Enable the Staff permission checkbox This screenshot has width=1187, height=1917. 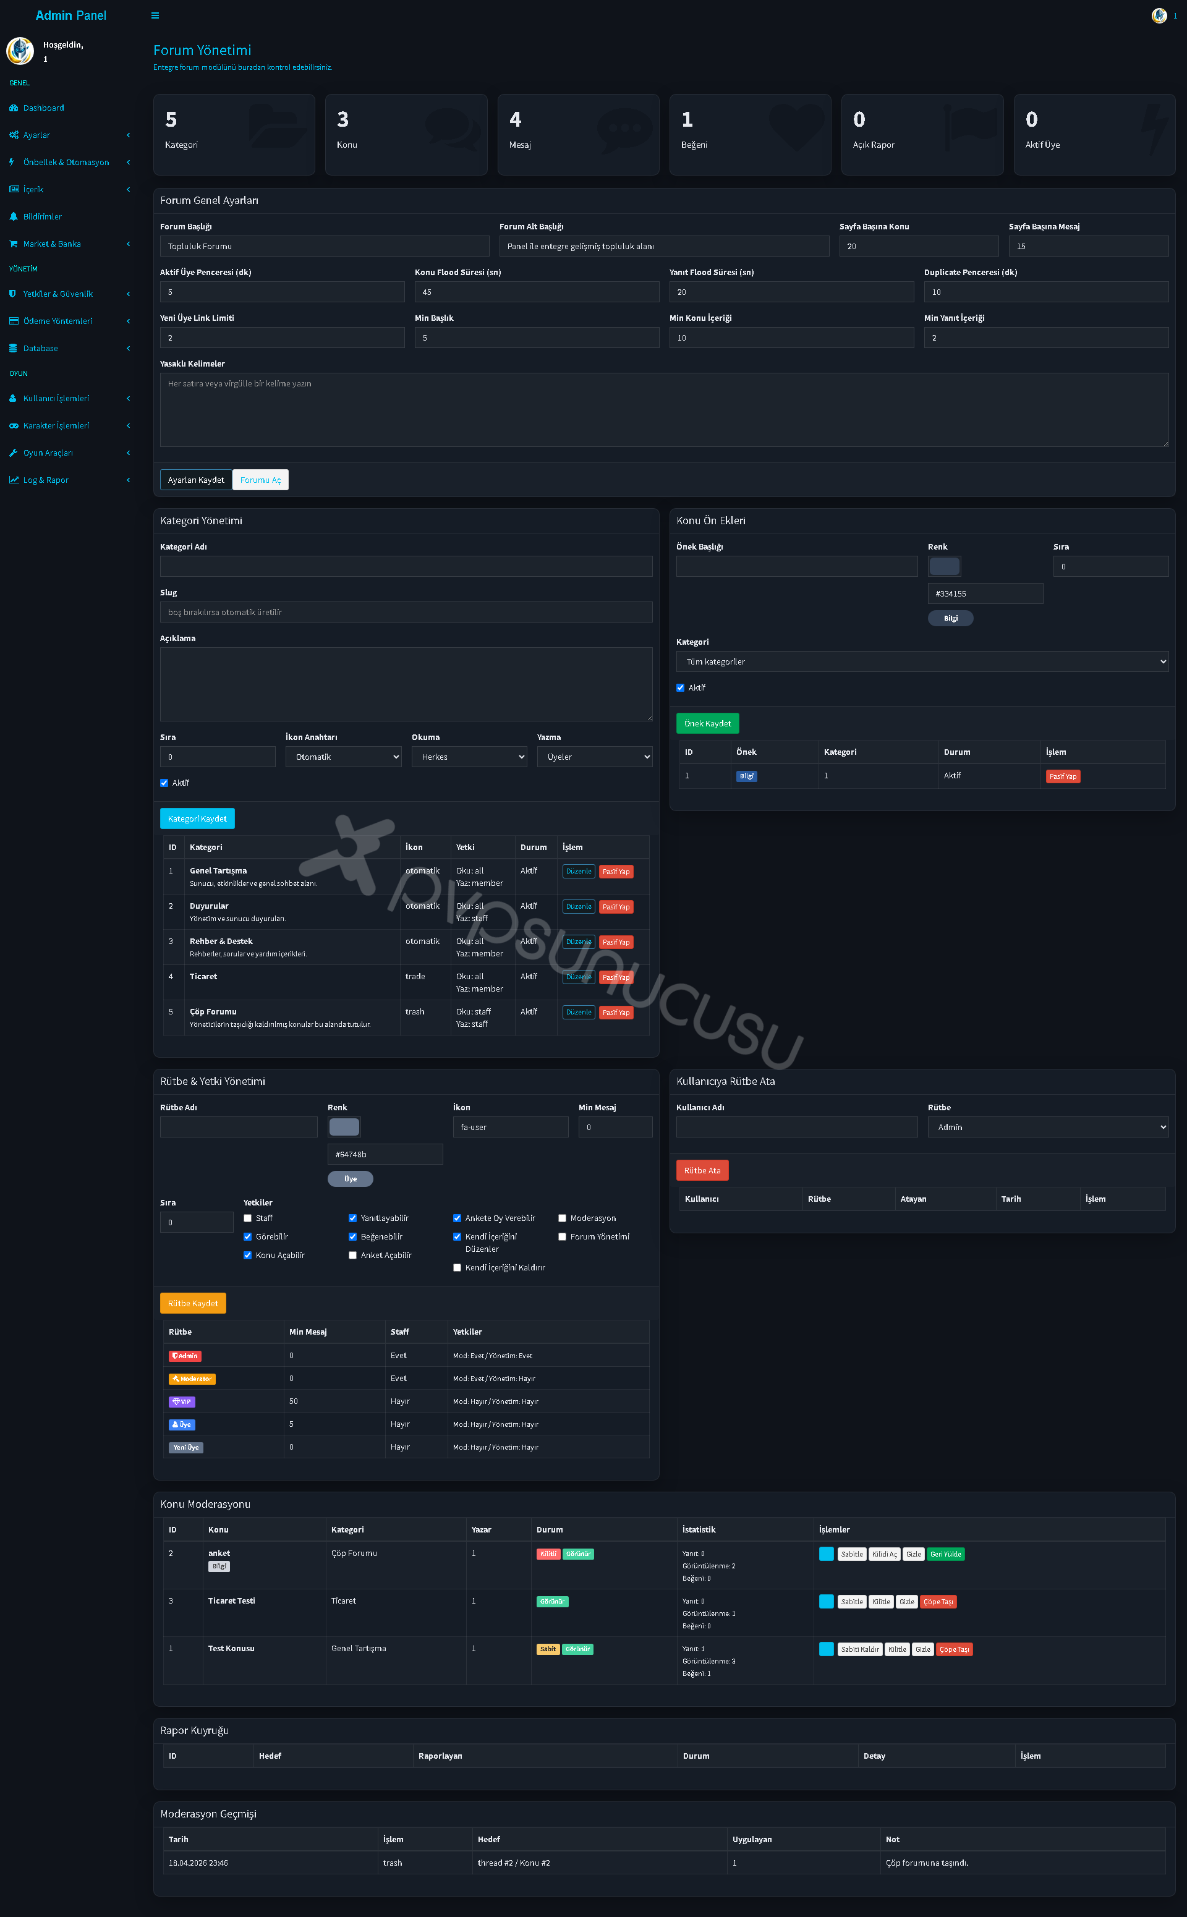coord(247,1218)
